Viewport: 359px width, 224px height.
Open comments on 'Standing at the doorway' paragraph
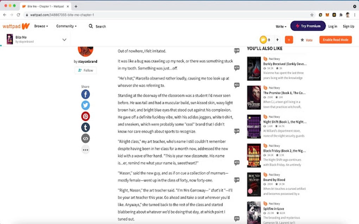237,131
